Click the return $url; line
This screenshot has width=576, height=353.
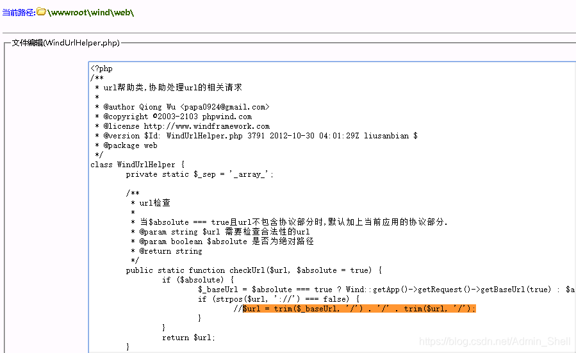click(188, 337)
